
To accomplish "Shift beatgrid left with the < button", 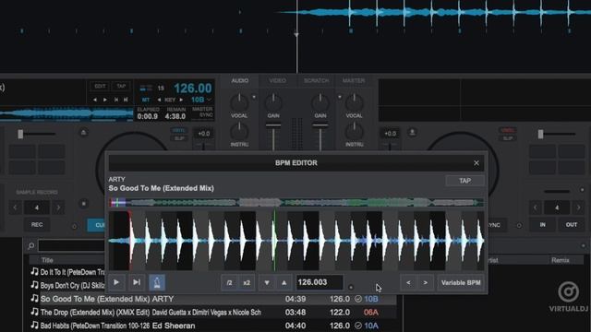I will pyautogui.click(x=408, y=283).
